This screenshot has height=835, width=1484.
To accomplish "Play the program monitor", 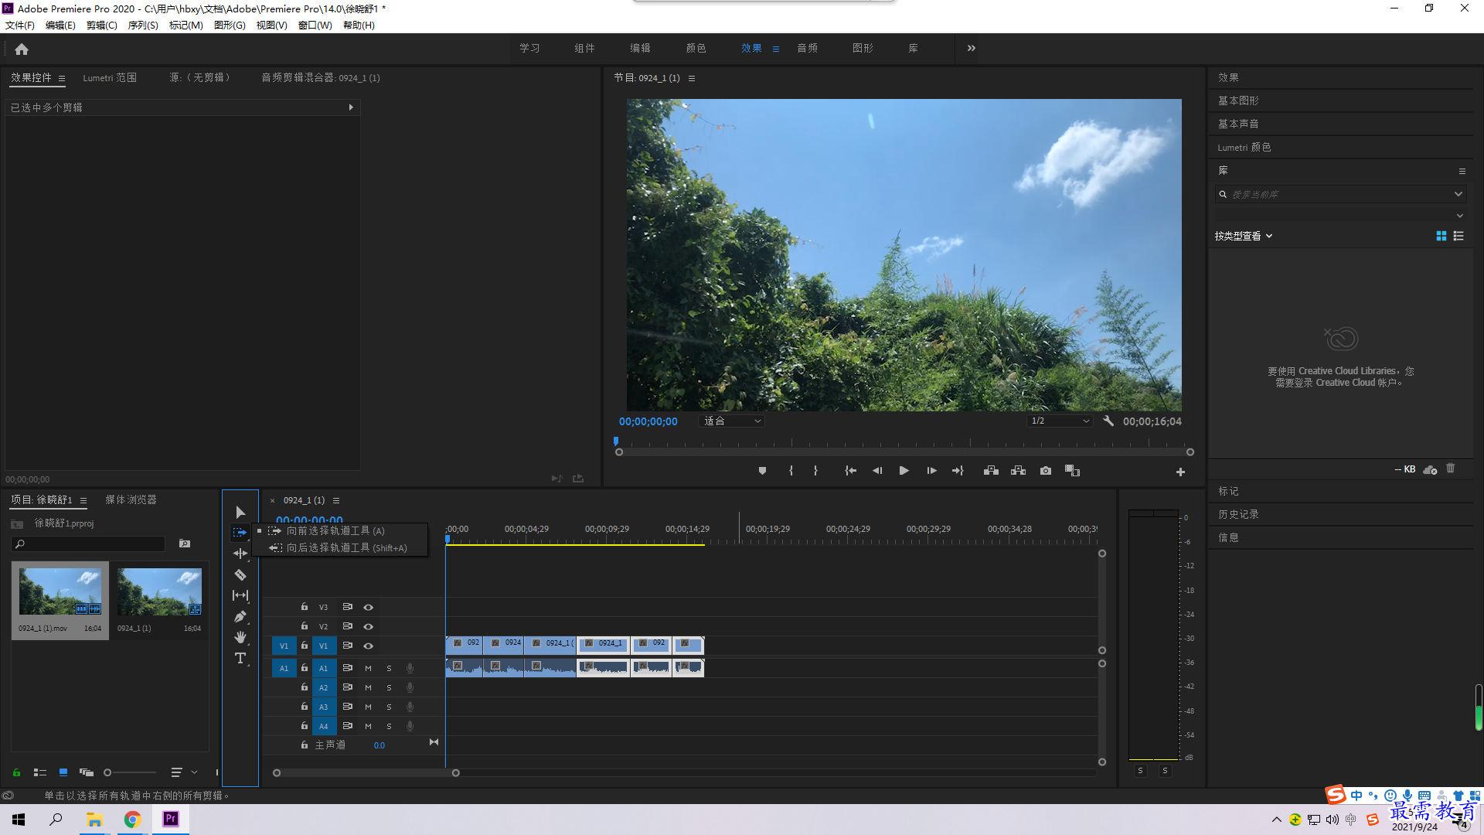I will click(904, 470).
